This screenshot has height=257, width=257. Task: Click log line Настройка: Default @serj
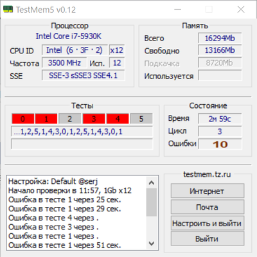(53, 182)
